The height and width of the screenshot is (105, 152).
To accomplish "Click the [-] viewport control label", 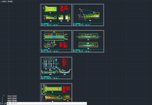I will [1, 1].
